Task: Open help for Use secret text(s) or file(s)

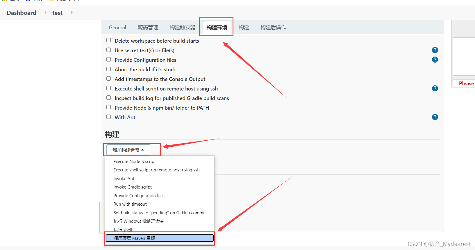Action: pyautogui.click(x=435, y=50)
